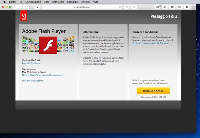The image size is (200, 138).
Task: Click the Installa adesso button
Action: point(153,91)
